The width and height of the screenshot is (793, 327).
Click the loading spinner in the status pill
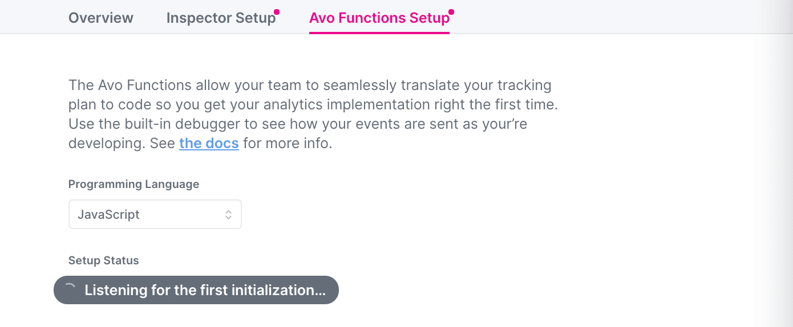click(70, 289)
